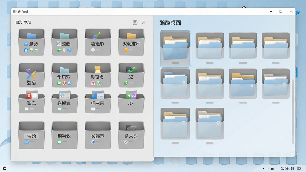Select the first folder in the "酷酷桌面" bottom row
Screen dimensions: 306x172
point(175,124)
